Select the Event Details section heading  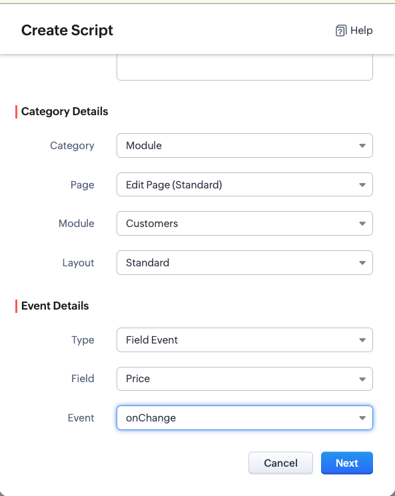pos(55,306)
